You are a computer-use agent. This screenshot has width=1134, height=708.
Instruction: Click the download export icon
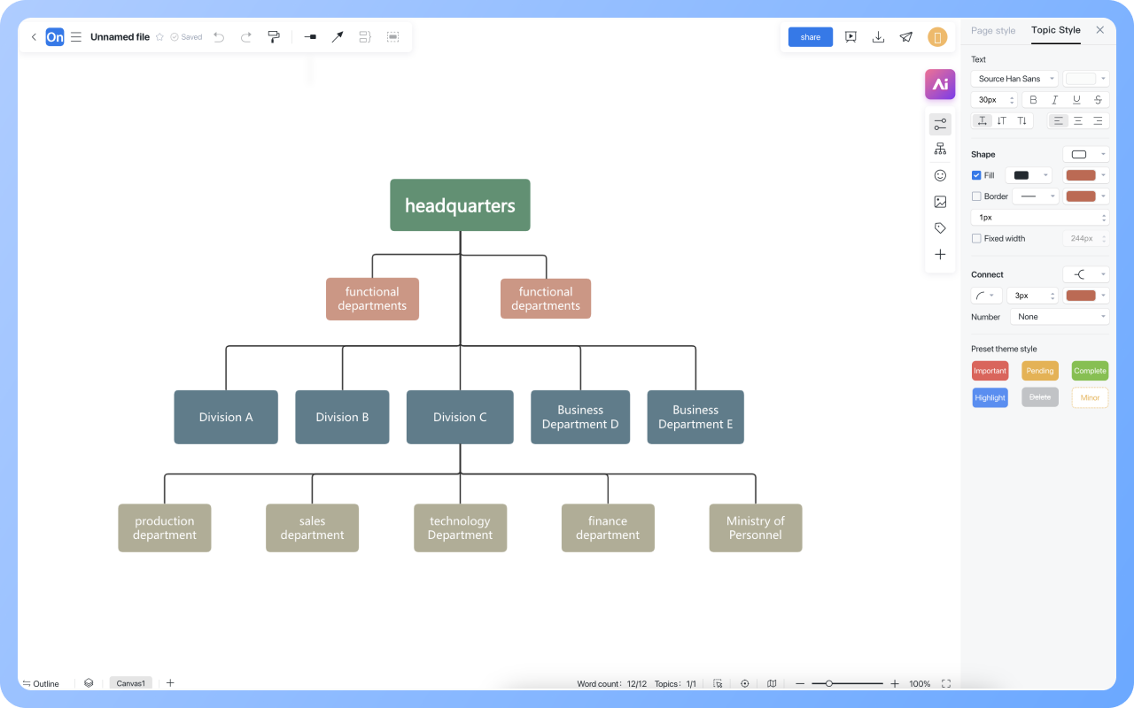pos(878,37)
